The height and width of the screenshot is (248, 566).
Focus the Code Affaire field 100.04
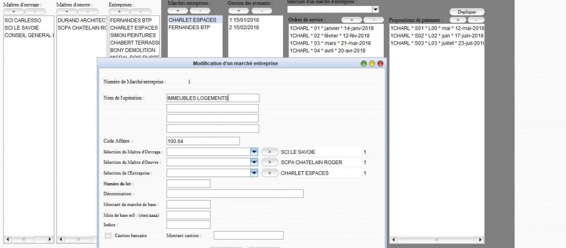tap(203, 141)
